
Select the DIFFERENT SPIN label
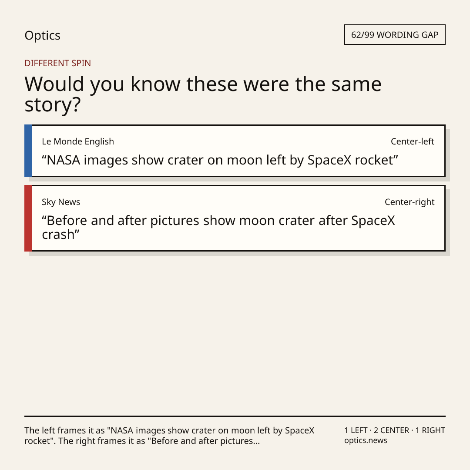pyautogui.click(x=57, y=63)
